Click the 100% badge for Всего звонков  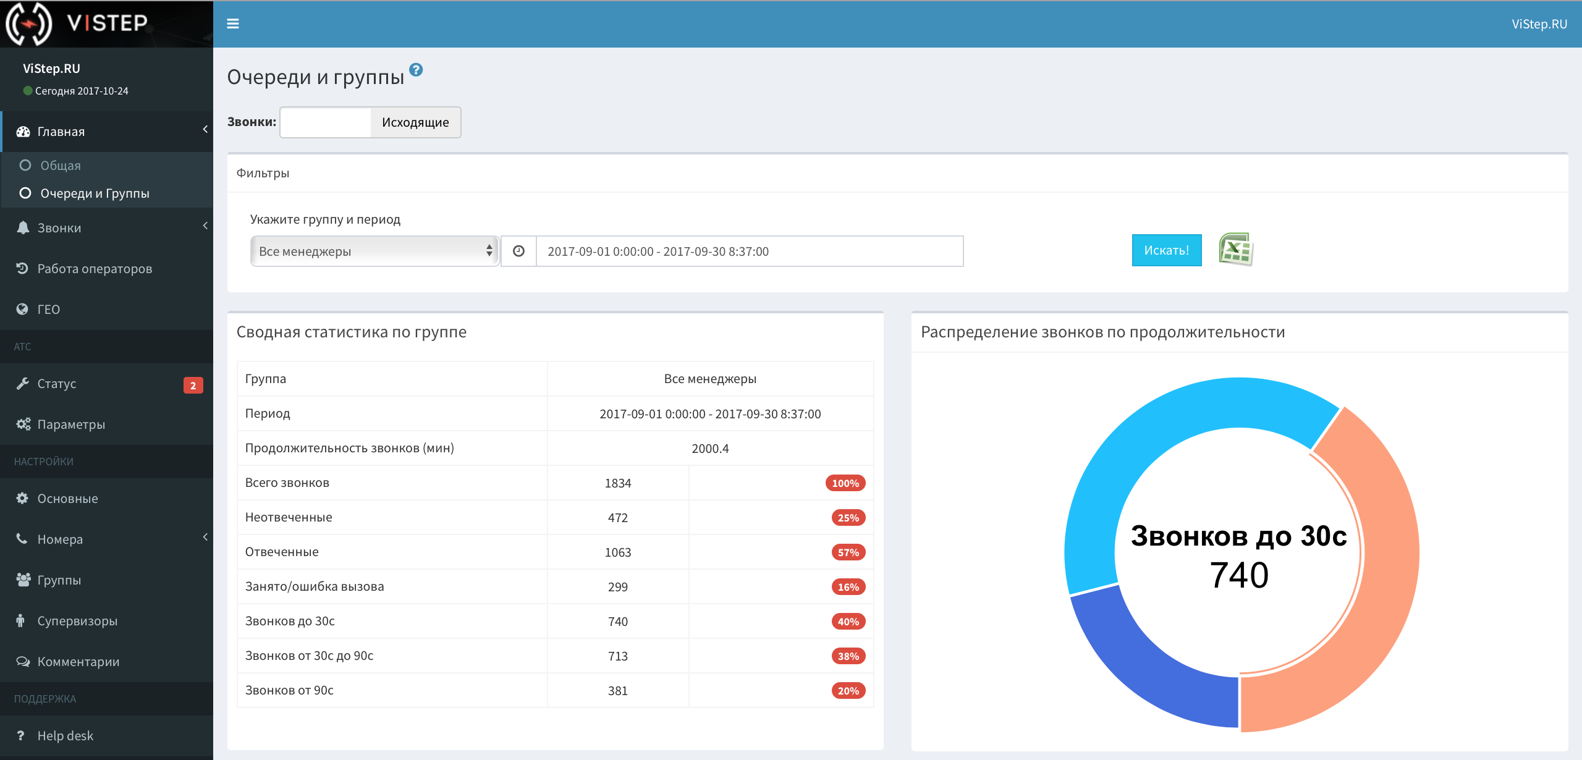[845, 483]
